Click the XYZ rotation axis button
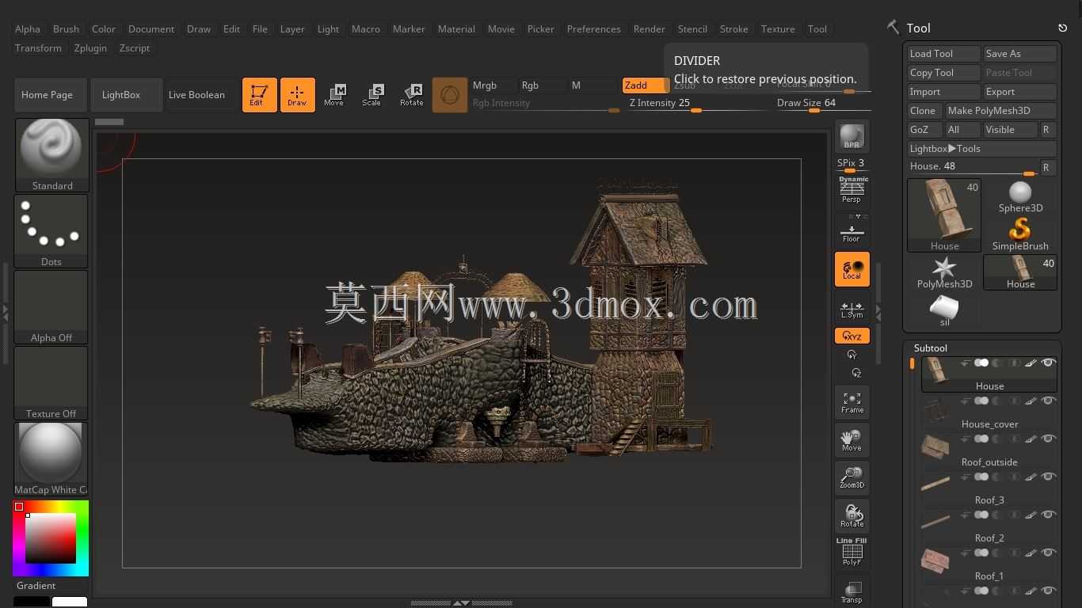1082x608 pixels. point(852,336)
